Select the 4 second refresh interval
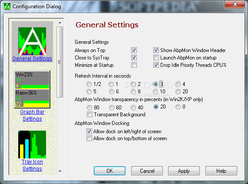Screen dimensions: 248x184 click(178, 84)
